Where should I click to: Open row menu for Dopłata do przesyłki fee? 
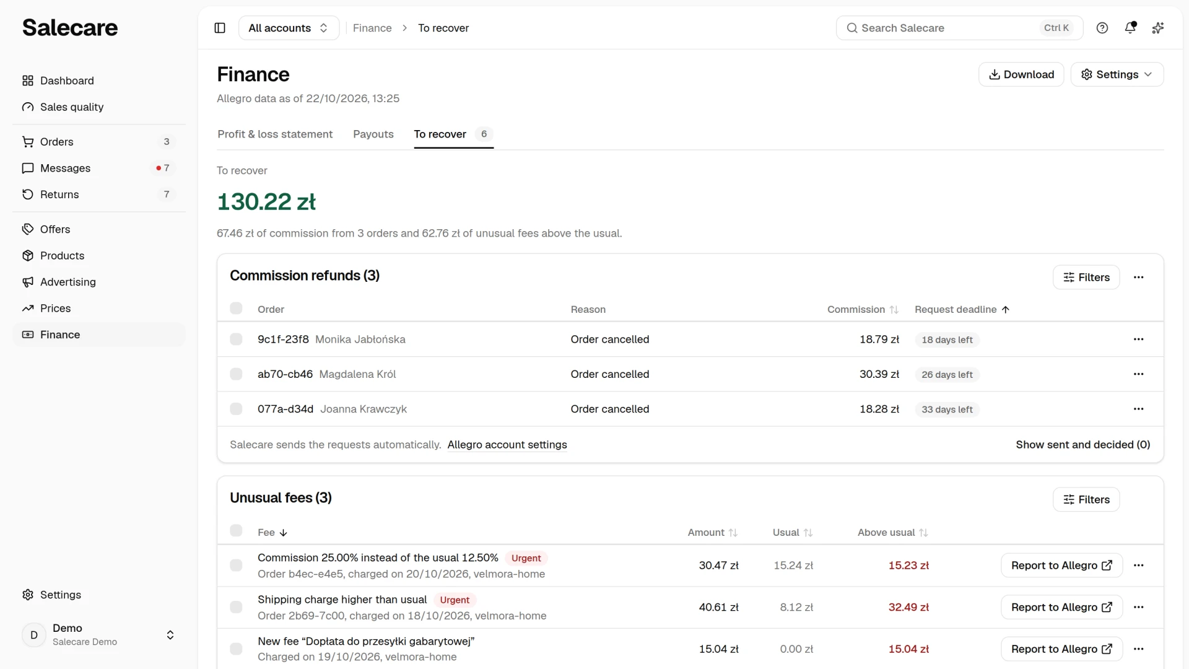coord(1138,649)
